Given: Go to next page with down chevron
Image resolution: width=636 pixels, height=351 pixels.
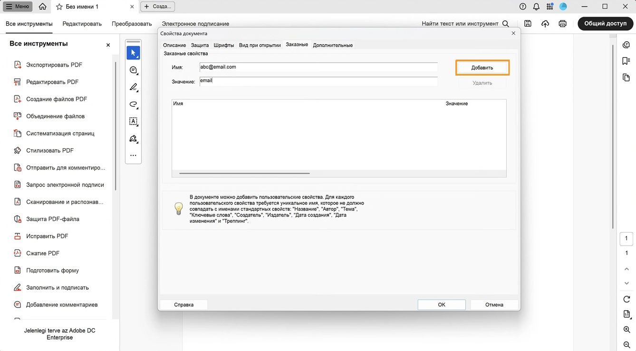Looking at the screenshot, I should tap(626, 284).
